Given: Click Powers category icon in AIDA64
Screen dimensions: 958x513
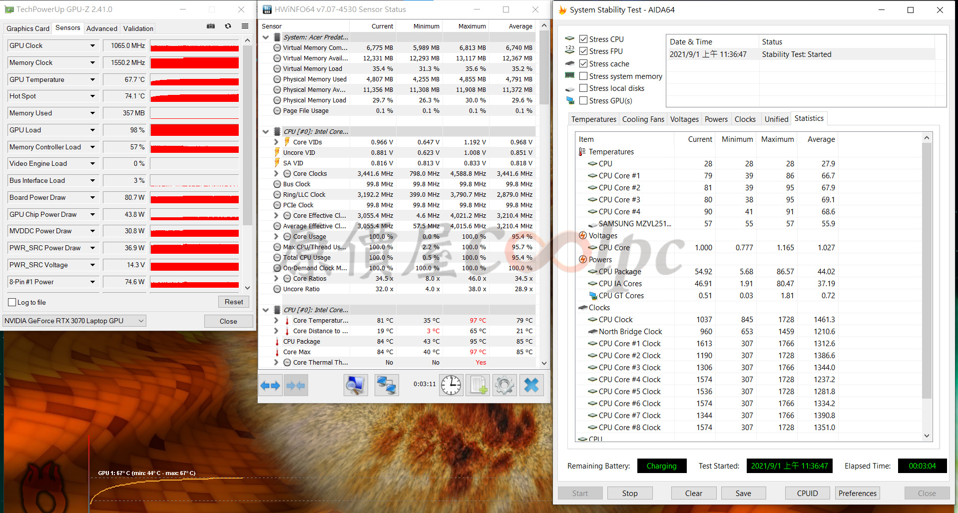Looking at the screenshot, I should tap(582, 259).
